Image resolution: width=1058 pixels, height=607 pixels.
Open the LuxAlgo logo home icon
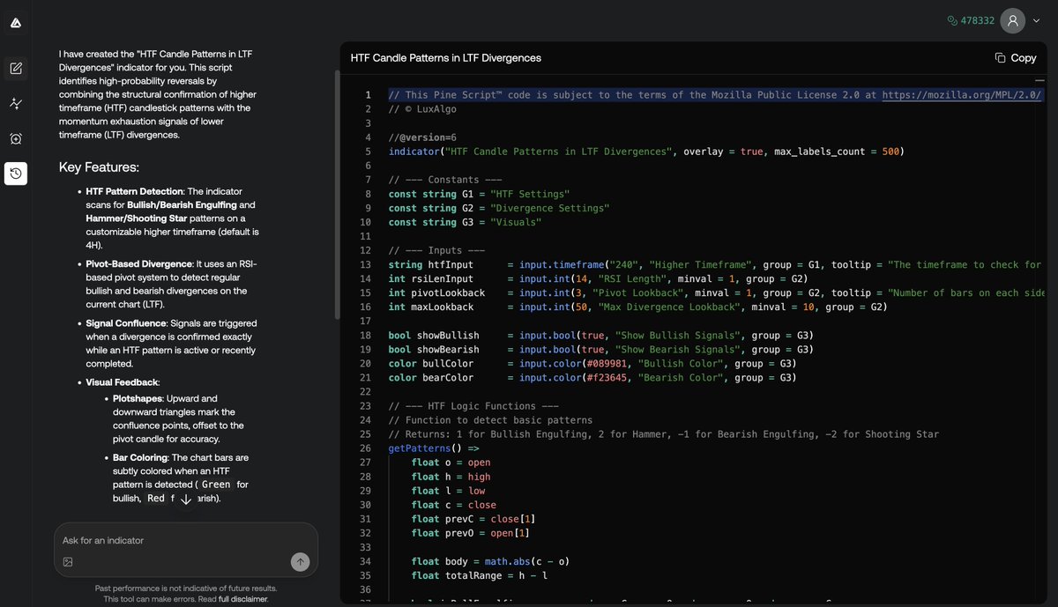click(16, 23)
